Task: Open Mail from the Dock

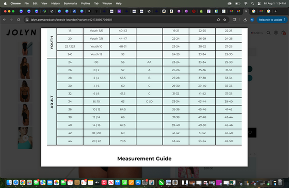Action: pyautogui.click(x=50, y=182)
